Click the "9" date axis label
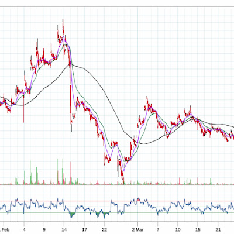 44,230
